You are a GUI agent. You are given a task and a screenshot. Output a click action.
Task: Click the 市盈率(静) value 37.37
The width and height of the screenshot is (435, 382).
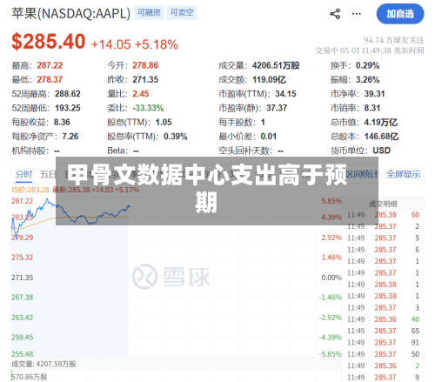coord(277,108)
